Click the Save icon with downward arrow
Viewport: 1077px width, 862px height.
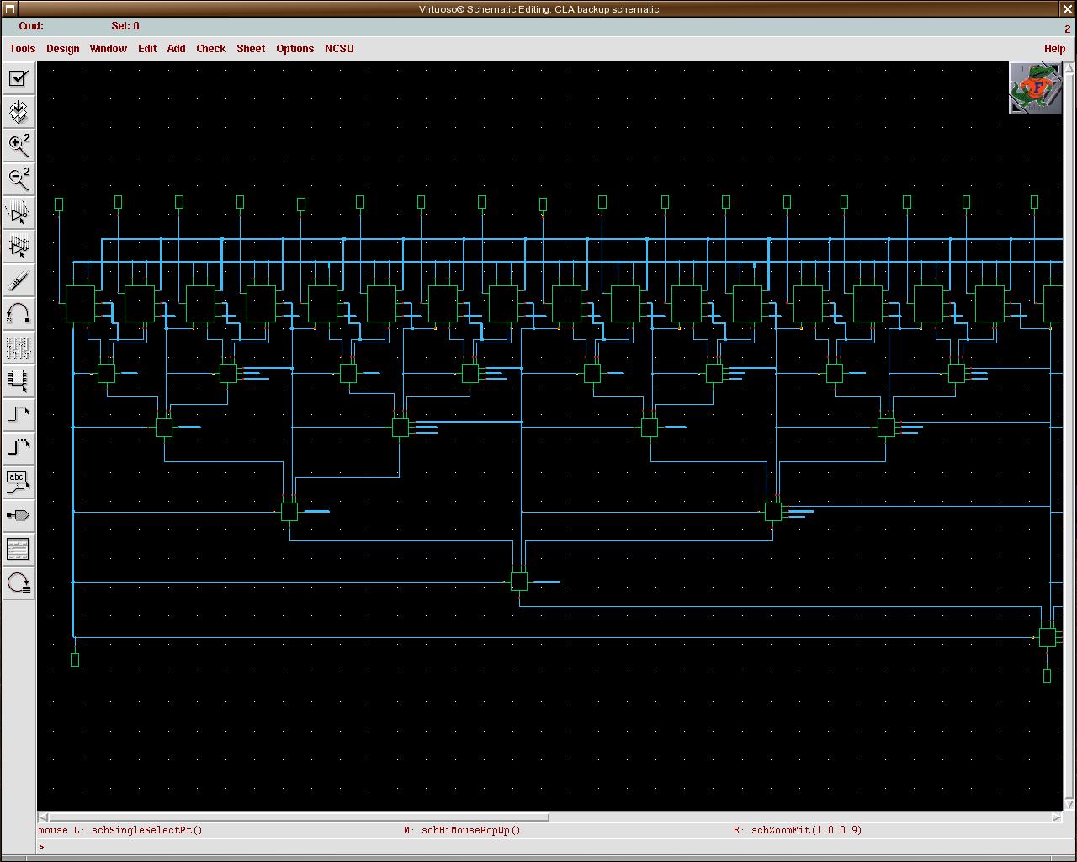19,111
